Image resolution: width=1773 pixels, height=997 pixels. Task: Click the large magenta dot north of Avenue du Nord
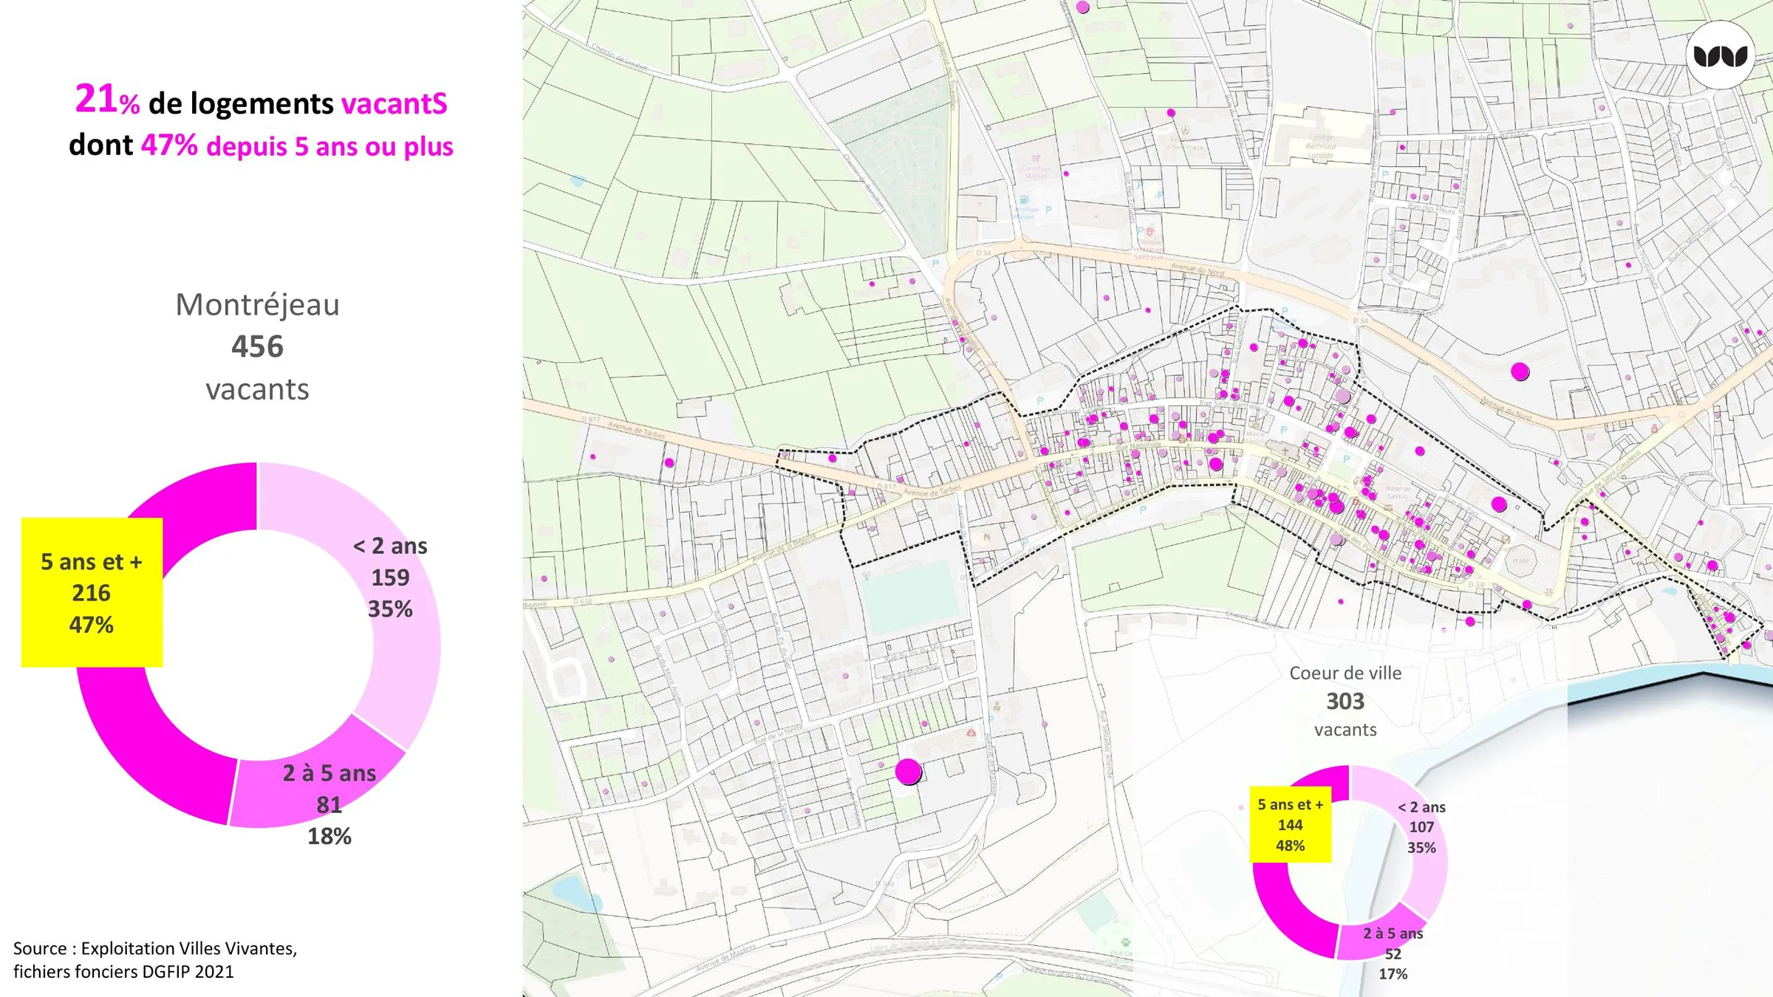click(x=1520, y=371)
